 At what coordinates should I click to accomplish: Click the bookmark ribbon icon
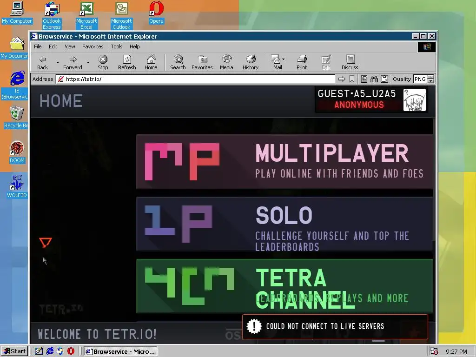pos(352,79)
